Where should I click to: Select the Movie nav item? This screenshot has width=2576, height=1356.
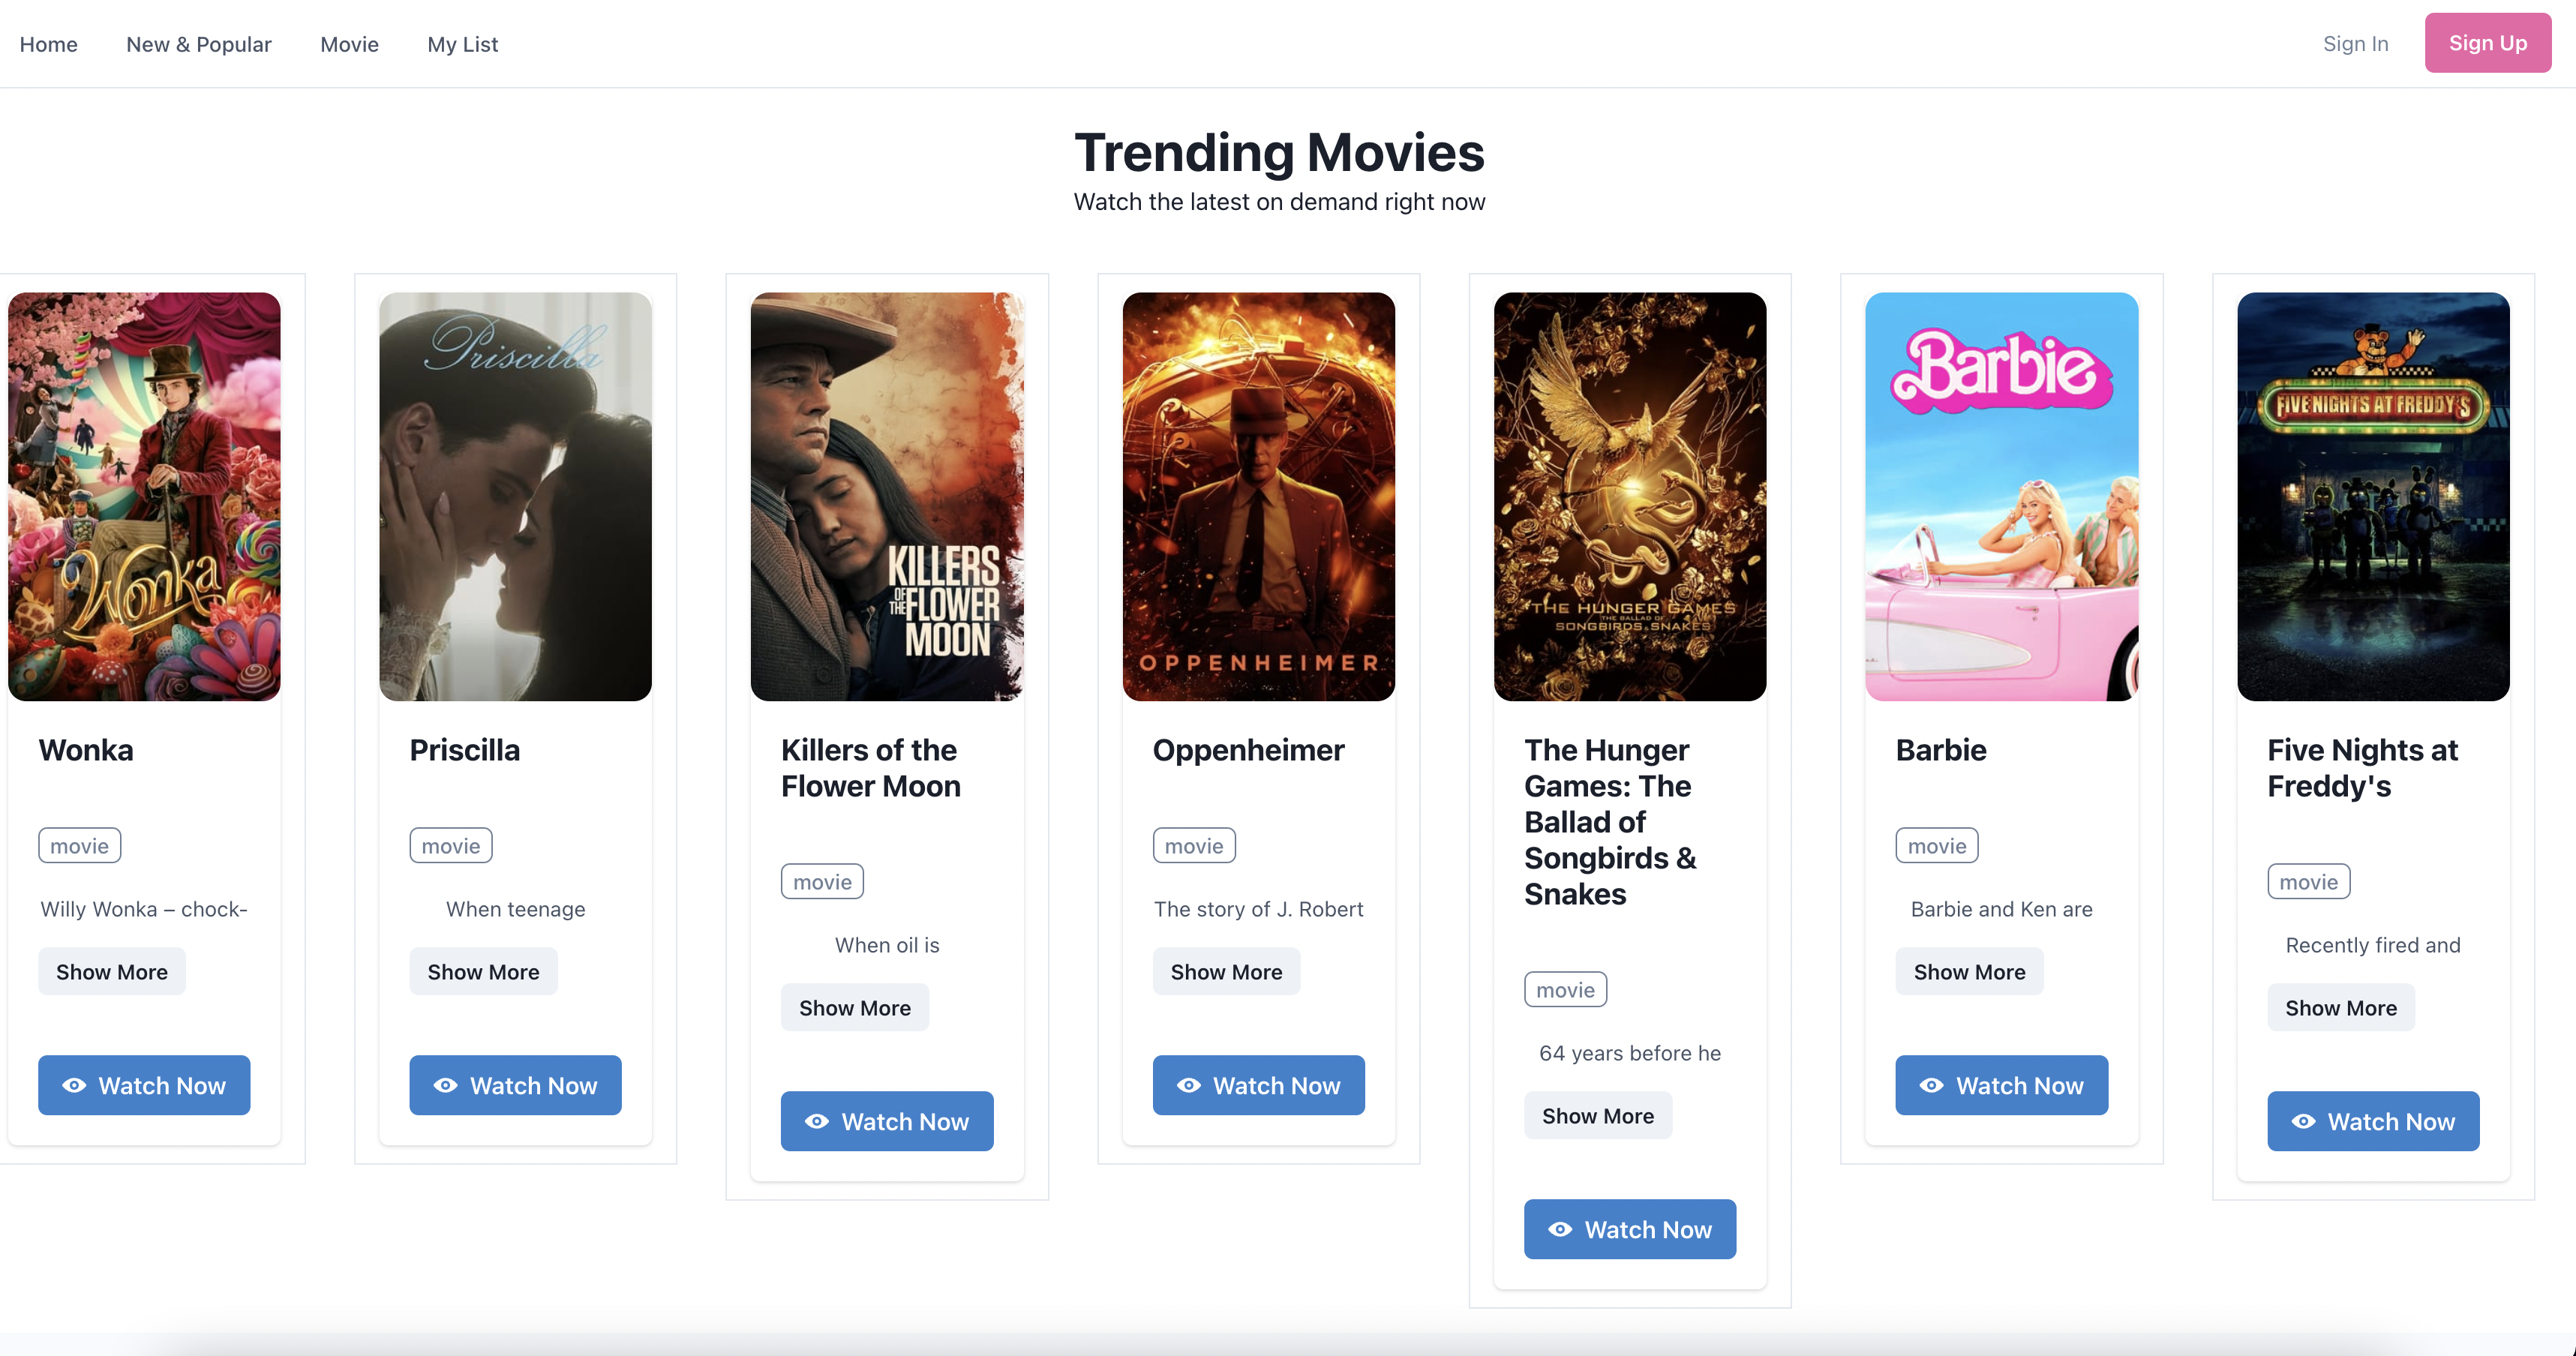349,44
